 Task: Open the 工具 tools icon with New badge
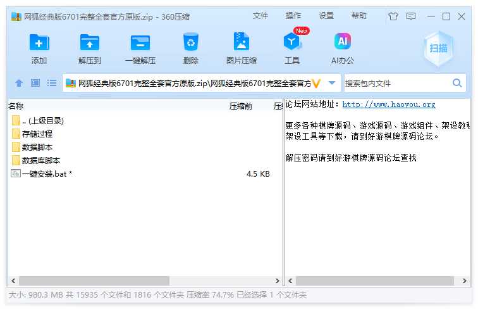292,41
